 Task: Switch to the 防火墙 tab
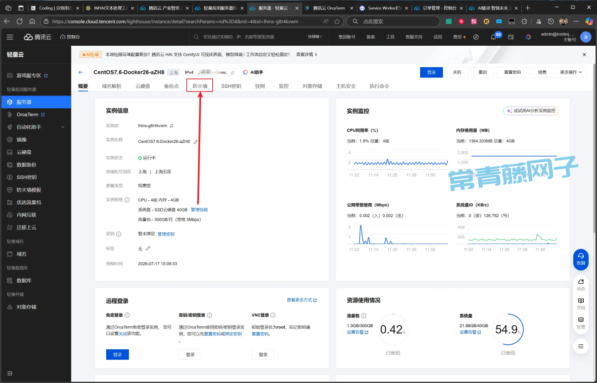pyautogui.click(x=200, y=87)
